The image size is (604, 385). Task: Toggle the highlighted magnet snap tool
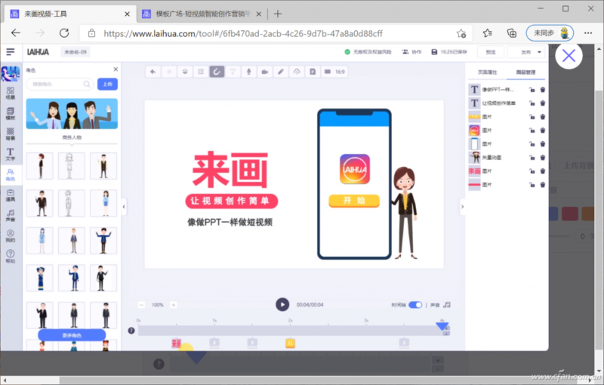pos(217,72)
